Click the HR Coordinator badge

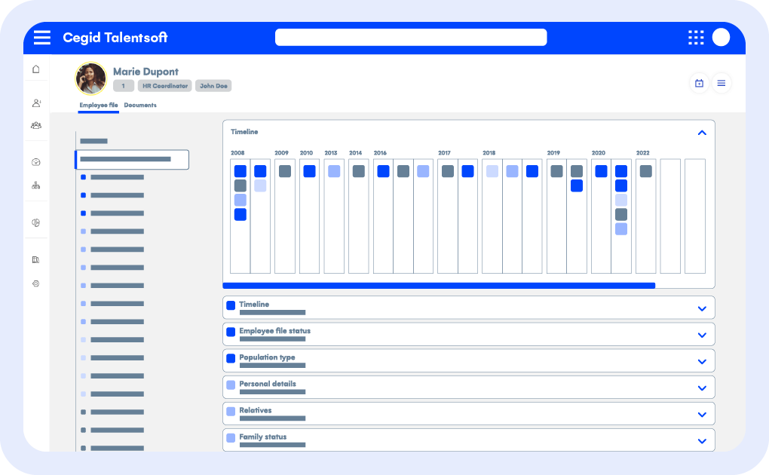pos(164,86)
